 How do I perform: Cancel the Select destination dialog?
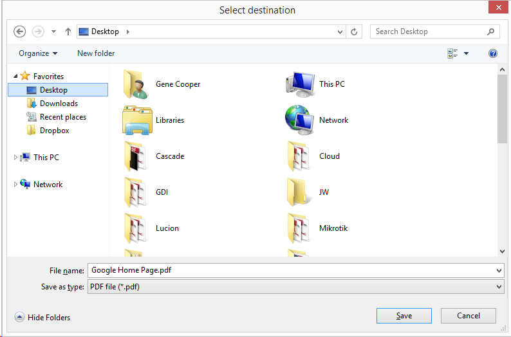coord(469,316)
